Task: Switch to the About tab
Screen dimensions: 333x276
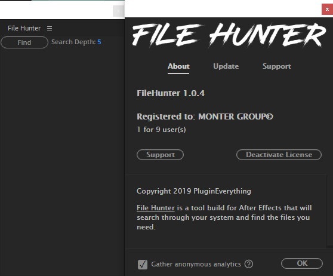Action: (178, 66)
